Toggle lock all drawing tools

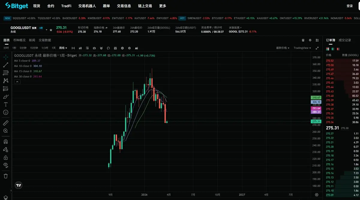coord(6,157)
